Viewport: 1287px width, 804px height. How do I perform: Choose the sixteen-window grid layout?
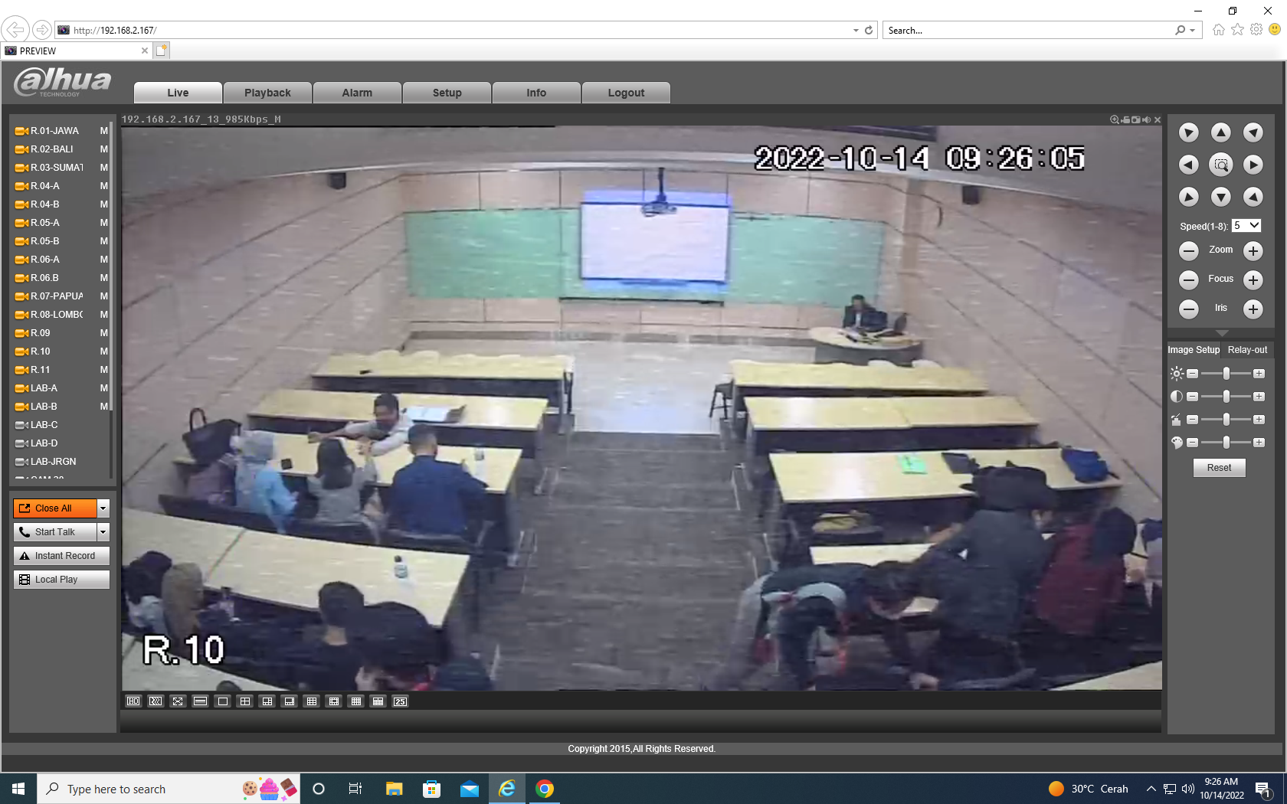pos(355,701)
